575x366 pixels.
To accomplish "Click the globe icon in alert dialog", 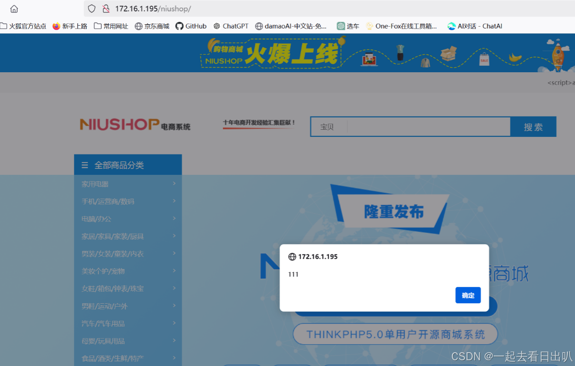I will 292,257.
